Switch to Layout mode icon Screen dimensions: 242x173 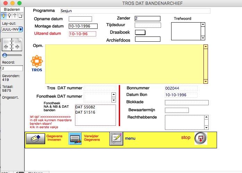15,16
